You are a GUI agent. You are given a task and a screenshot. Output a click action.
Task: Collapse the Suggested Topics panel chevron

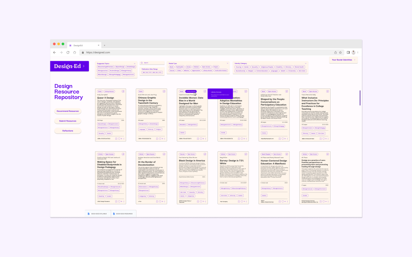[x=135, y=63]
